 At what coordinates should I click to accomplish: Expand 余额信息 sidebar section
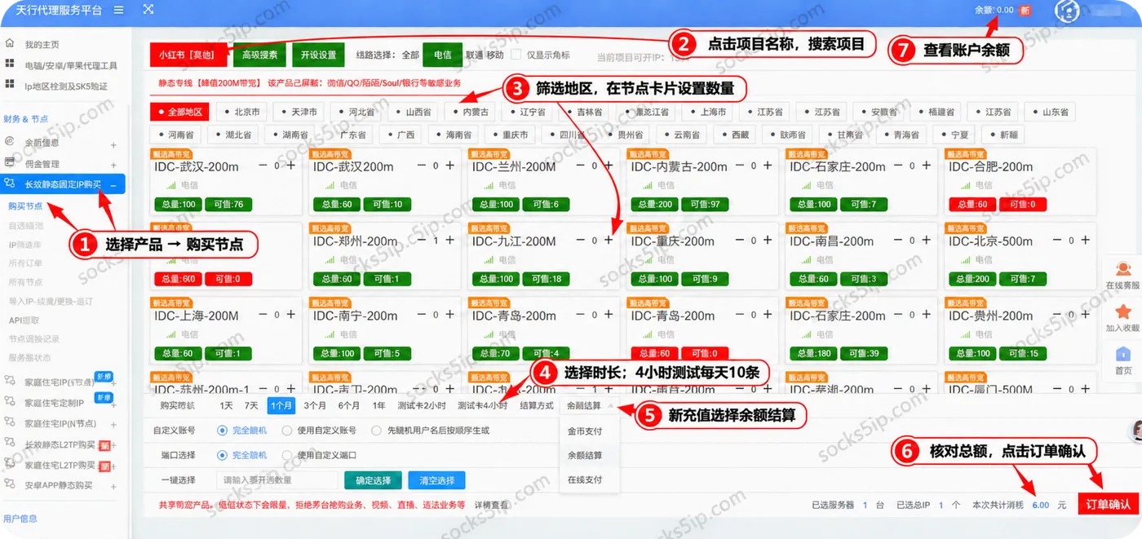(x=113, y=144)
